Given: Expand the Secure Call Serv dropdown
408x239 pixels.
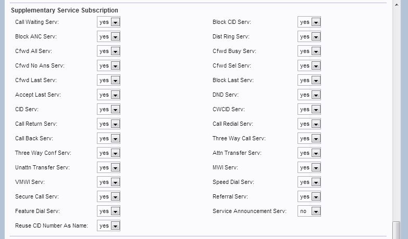Looking at the screenshot, I should point(109,197).
